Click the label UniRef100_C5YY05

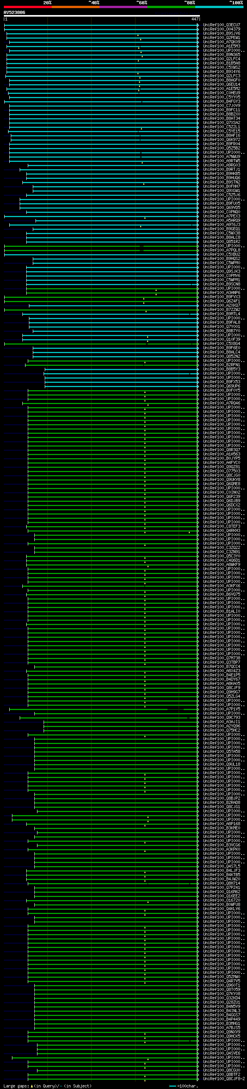click(221, 97)
